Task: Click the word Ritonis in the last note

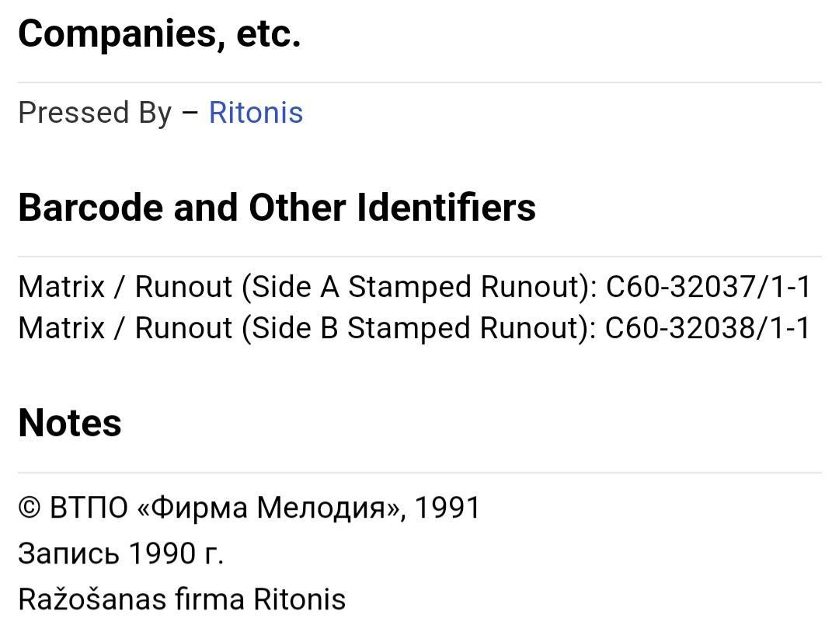Action: click(300, 599)
